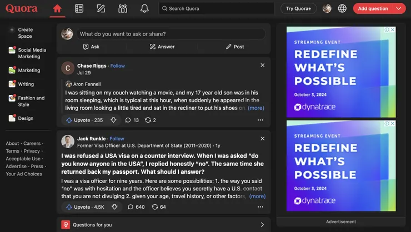Image resolution: width=411 pixels, height=232 pixels.
Task: Open the notifications bell icon
Action: [144, 9]
